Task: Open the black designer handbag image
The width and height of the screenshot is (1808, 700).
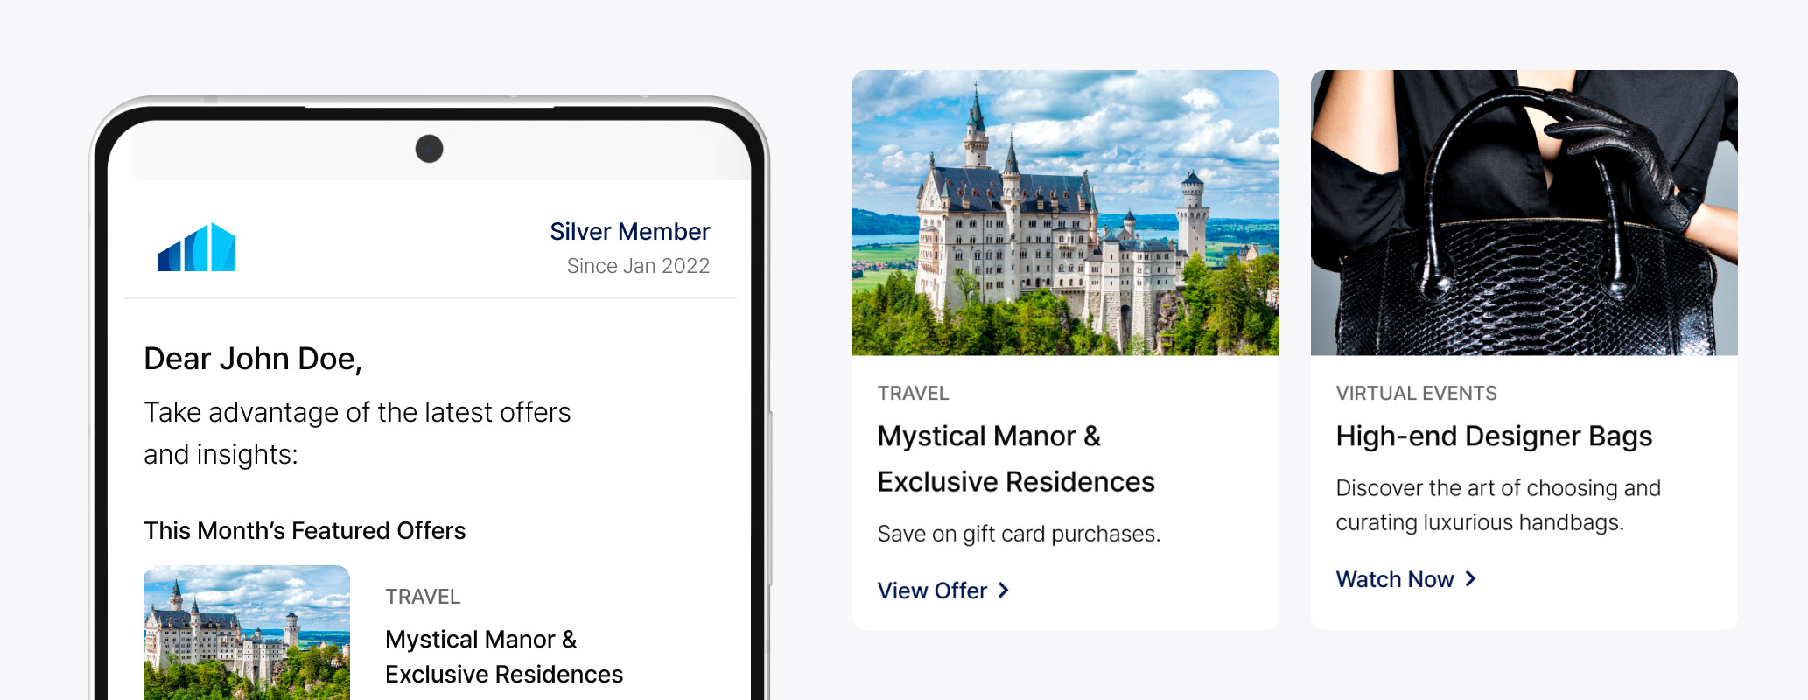Action: coord(1524,213)
